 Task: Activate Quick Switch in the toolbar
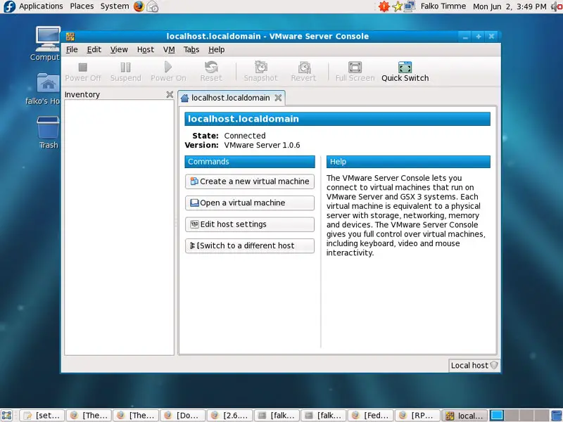click(405, 72)
